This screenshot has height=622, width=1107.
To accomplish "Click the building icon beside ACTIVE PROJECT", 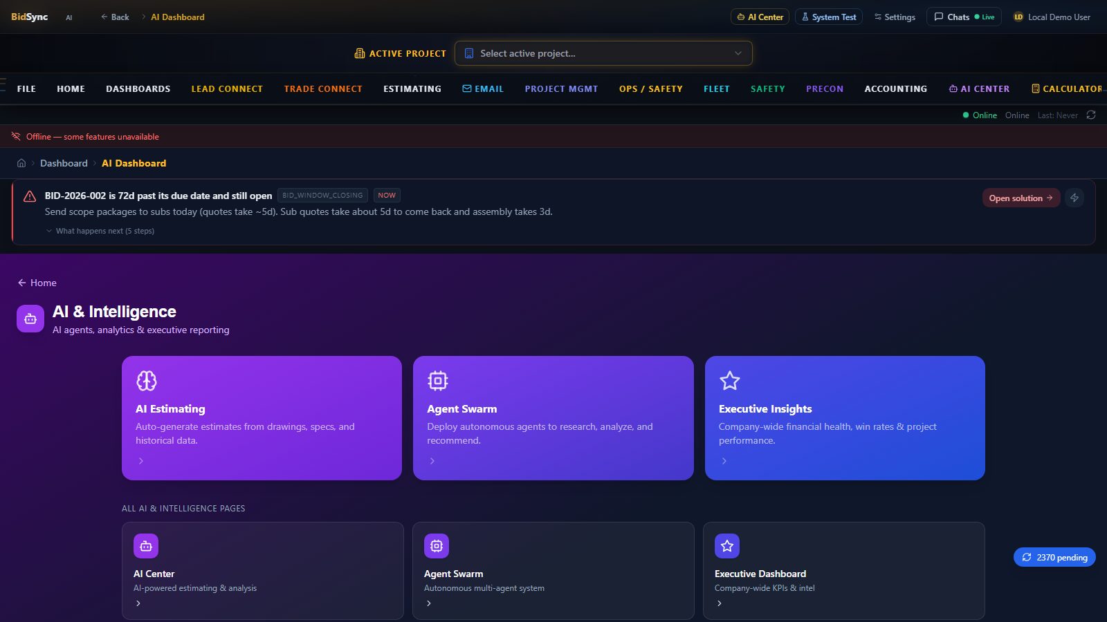I will [x=360, y=53].
